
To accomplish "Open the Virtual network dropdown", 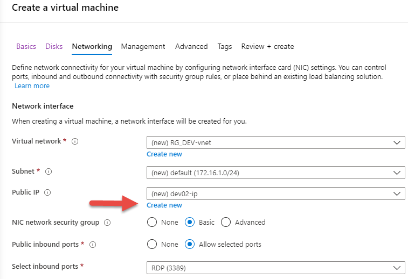I will (x=276, y=142).
